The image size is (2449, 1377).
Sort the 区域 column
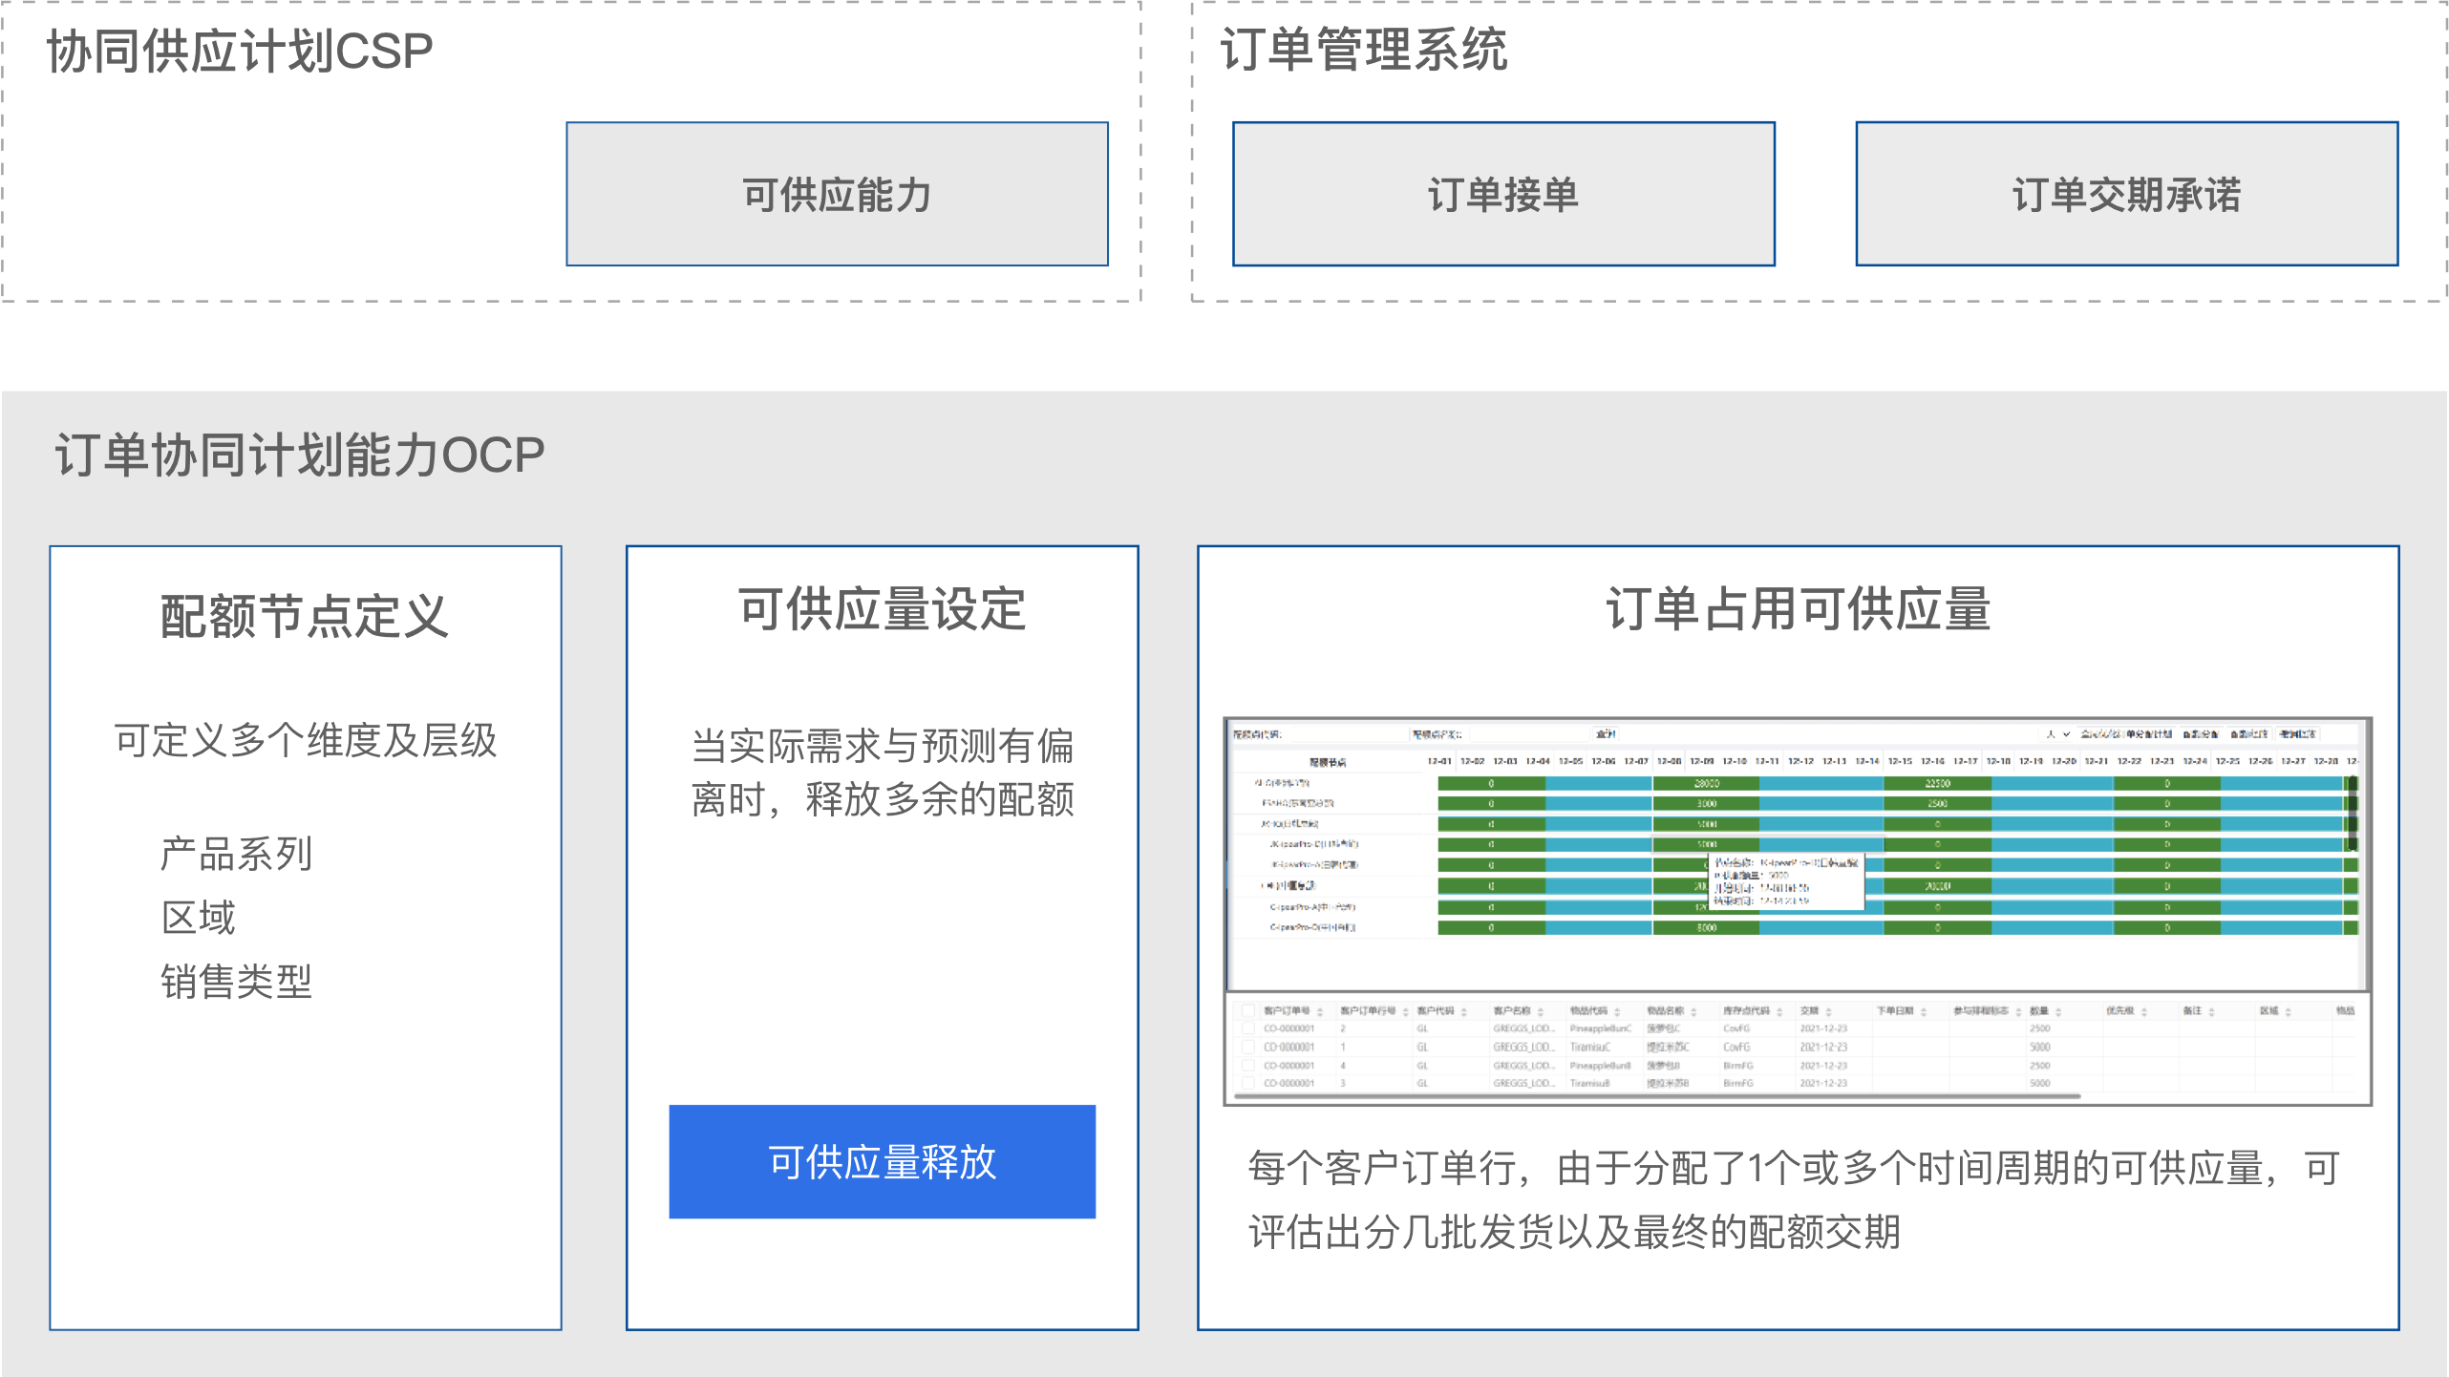coord(2289,1012)
